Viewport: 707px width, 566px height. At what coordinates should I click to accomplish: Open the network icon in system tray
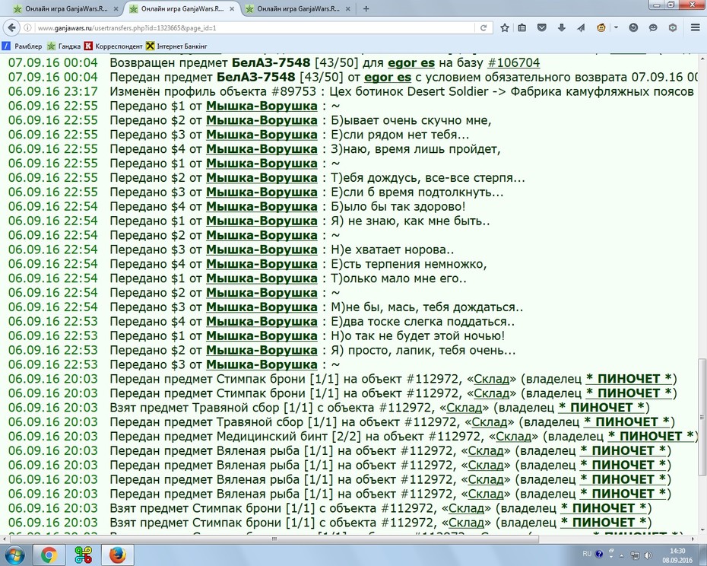pos(635,555)
